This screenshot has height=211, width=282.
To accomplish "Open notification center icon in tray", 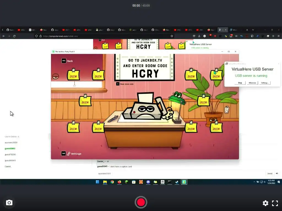I will pyautogui.click(x=279, y=182).
